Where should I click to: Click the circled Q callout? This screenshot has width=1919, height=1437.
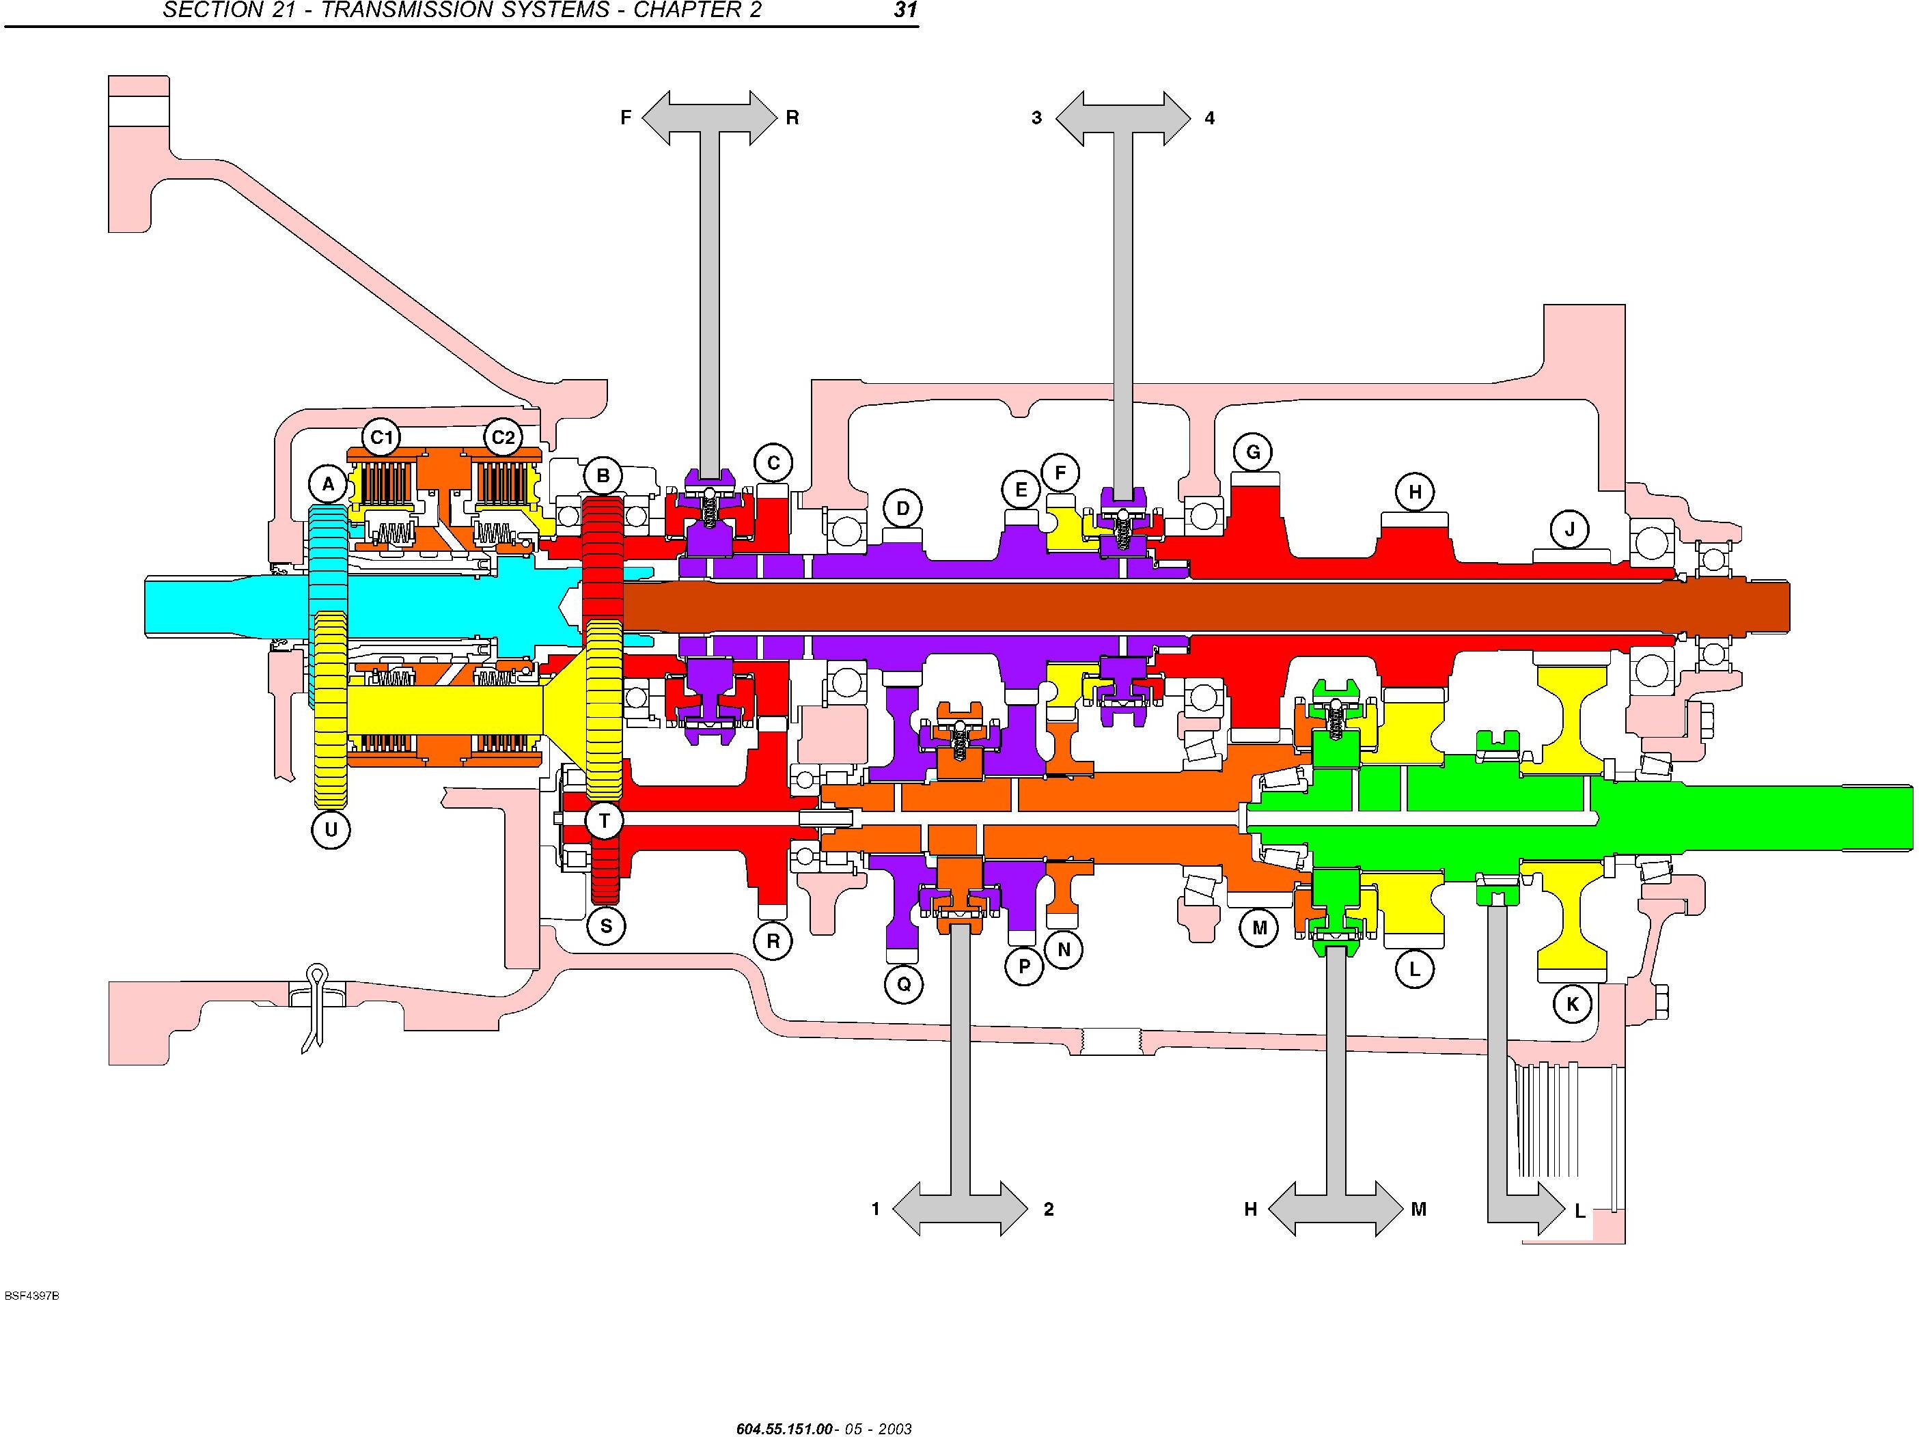(904, 984)
